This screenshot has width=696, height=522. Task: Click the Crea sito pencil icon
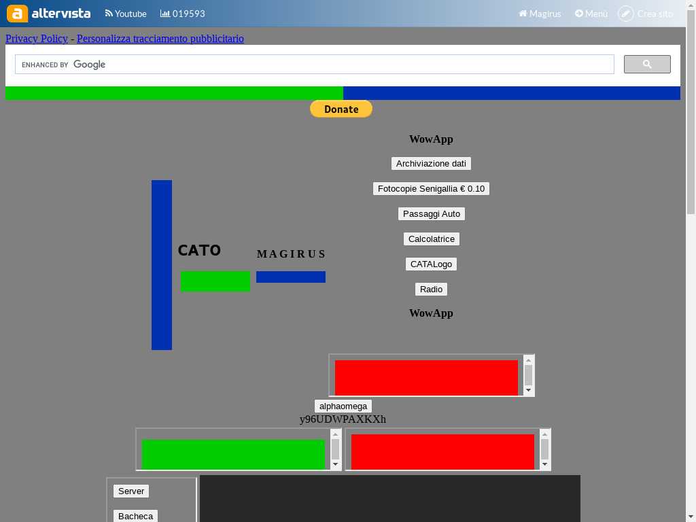pyautogui.click(x=625, y=14)
